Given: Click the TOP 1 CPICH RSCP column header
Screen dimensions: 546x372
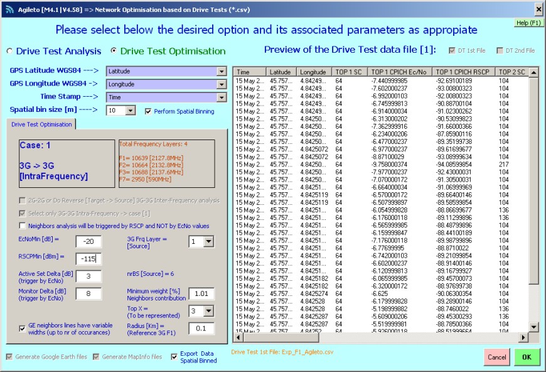Looking at the screenshot, I should [x=464, y=72].
